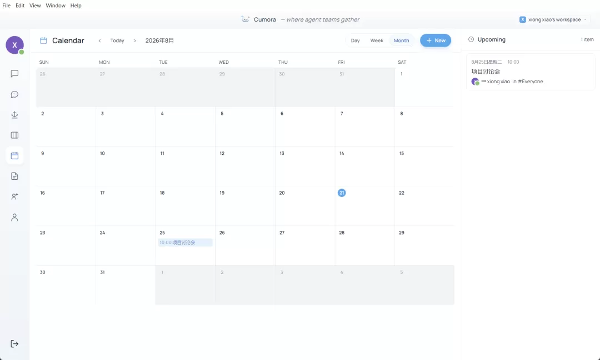Jump to Today
600x360 pixels.
pyautogui.click(x=117, y=40)
